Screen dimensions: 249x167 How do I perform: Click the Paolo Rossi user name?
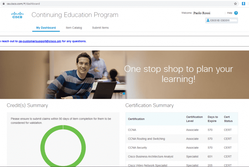tap(202, 13)
